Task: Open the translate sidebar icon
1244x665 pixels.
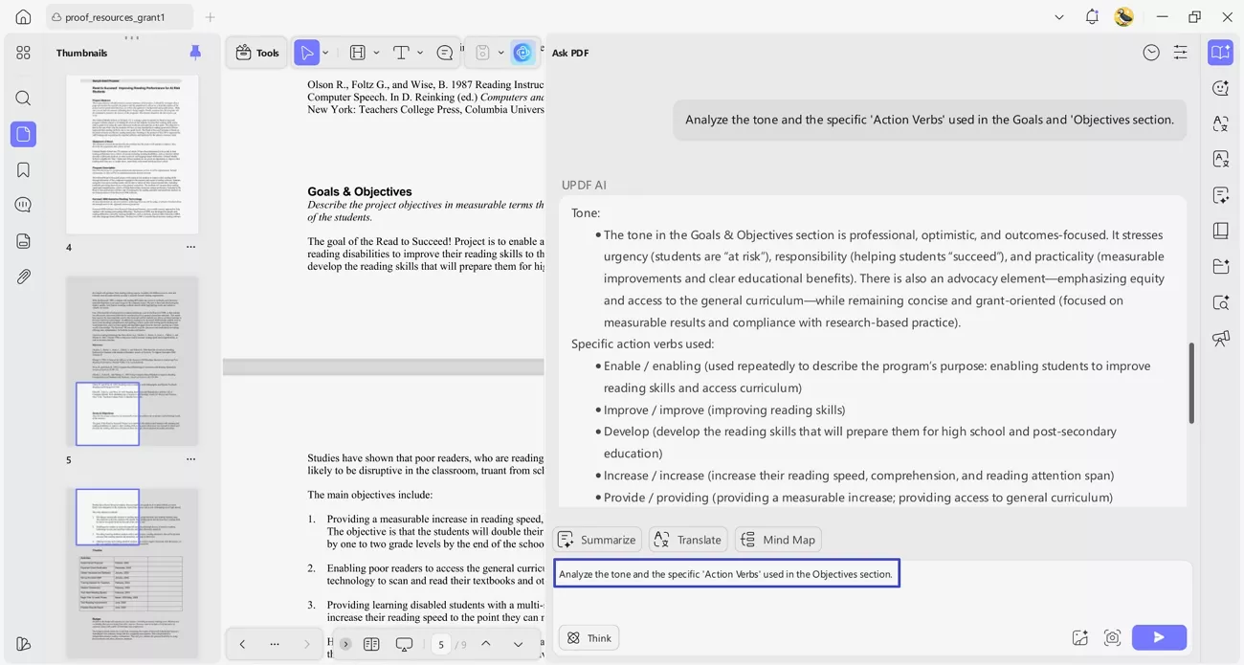Action: (x=1220, y=123)
